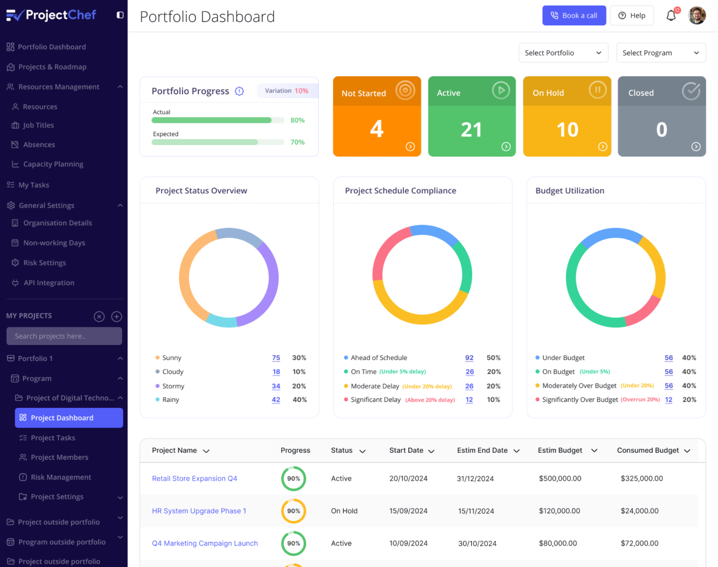
Task: Collapse Project of Digital Techno... node
Action: [x=120, y=398]
